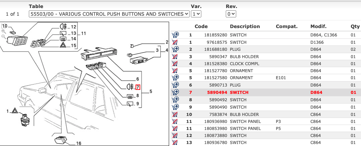Click callout number 12 in the diagram
The height and width of the screenshot is (146, 361).
tap(74, 27)
